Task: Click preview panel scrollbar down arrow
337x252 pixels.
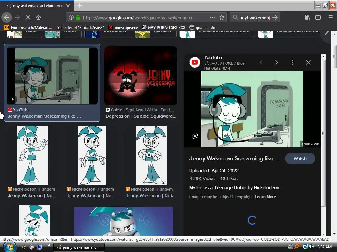Action: (x=324, y=234)
